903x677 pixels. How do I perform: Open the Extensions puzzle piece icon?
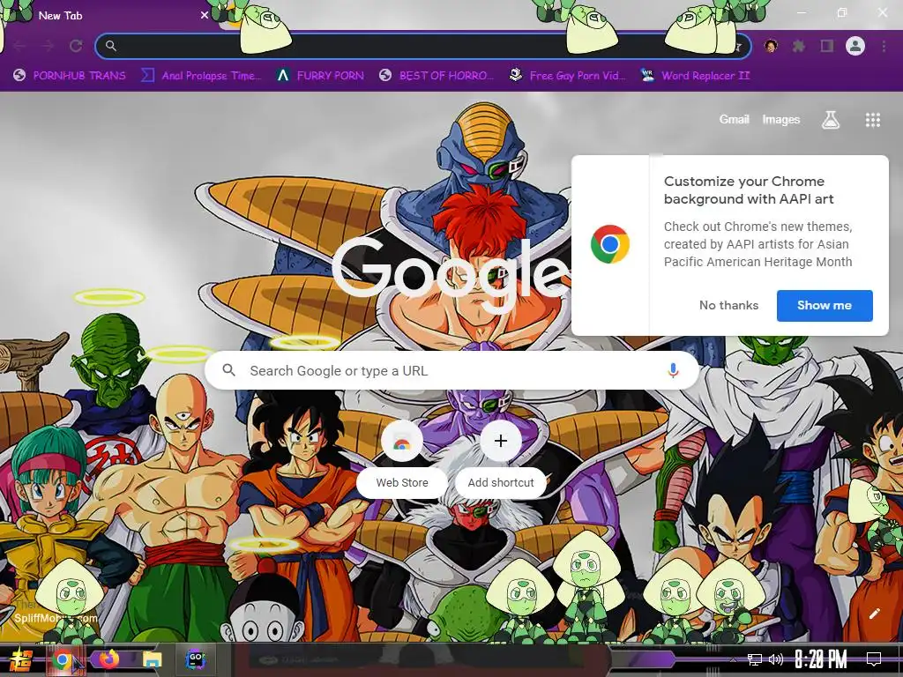point(799,46)
